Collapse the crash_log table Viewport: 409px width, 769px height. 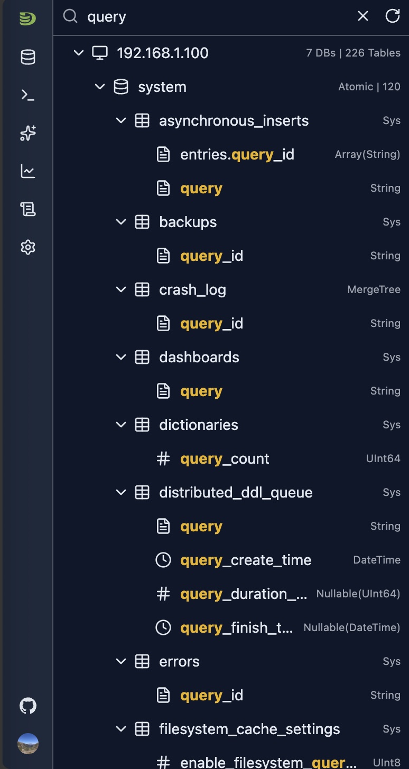tap(120, 289)
